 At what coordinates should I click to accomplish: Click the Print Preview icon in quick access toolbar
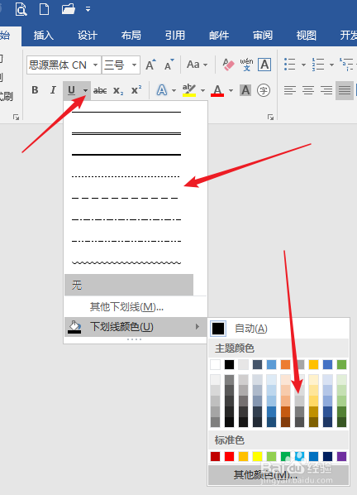[x=21, y=9]
